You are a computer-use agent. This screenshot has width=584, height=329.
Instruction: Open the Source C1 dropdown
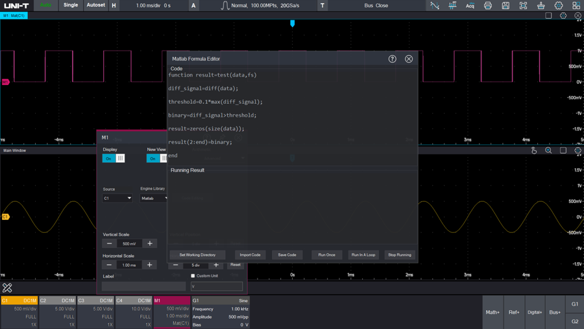[117, 199]
